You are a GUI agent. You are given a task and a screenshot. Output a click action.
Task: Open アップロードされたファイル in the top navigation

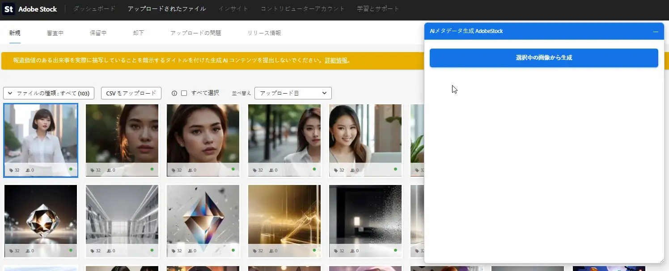167,9
